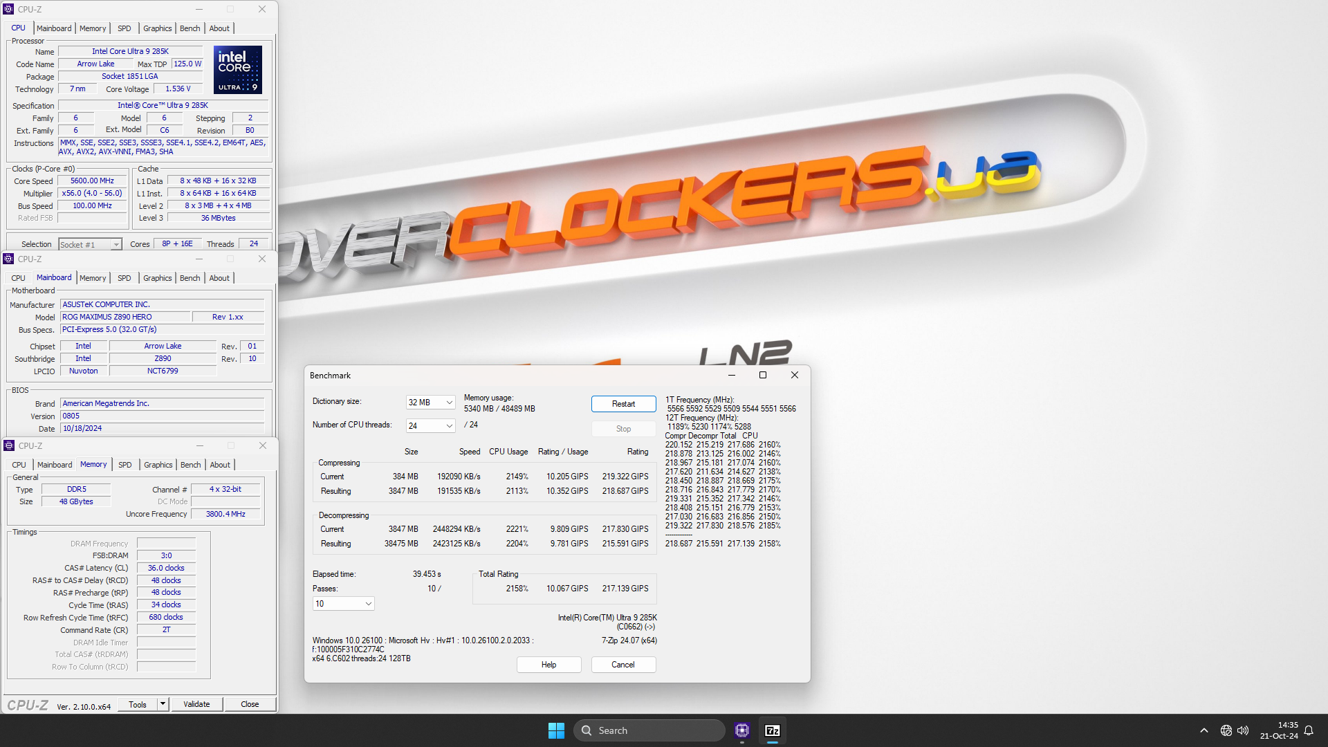Click the Intel Core Ultra 9 logo
Viewport: 1328px width, 747px height.
point(238,69)
